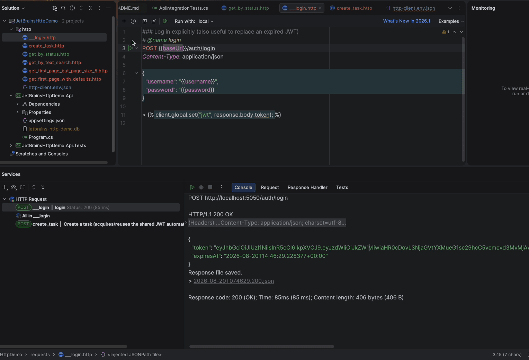This screenshot has width=529, height=360.
Task: Open editor tab bar options menu
Action: [459, 8]
